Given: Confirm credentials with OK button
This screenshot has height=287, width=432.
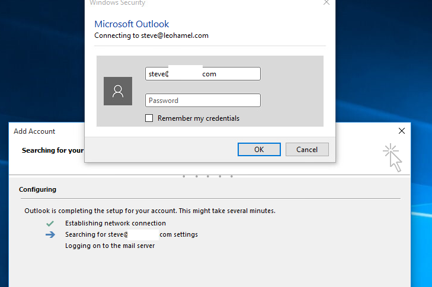Looking at the screenshot, I should point(259,149).
